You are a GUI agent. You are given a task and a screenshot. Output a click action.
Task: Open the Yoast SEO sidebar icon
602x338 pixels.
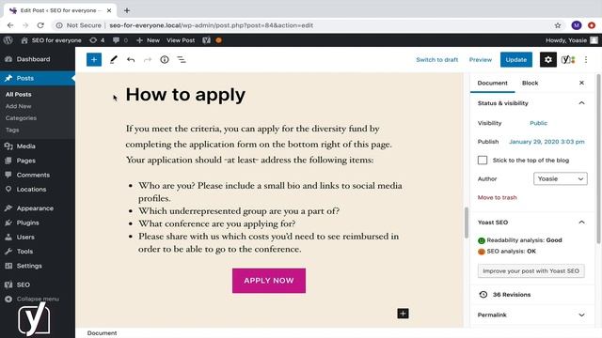568,60
